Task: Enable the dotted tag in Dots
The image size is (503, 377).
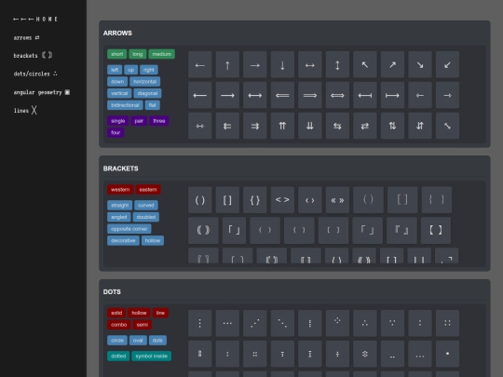Action: [118, 357]
